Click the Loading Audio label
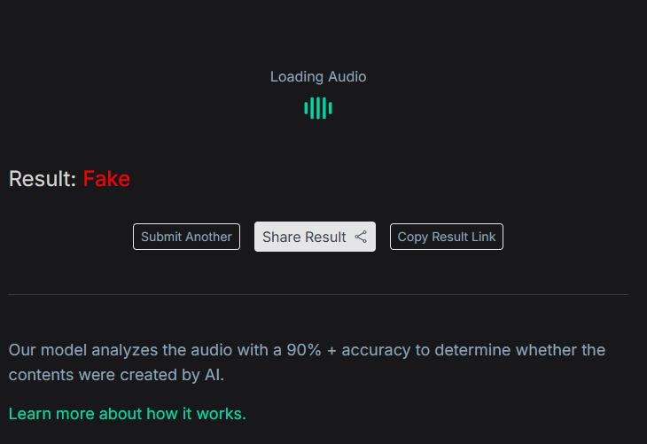Image resolution: width=647 pixels, height=444 pixels. [x=318, y=77]
